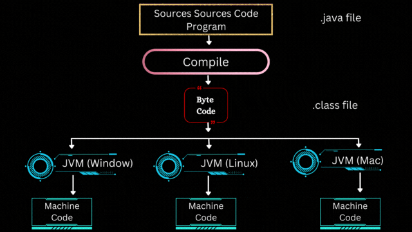412x232 pixels.
Task: Click the '.class file' label
Action: pos(335,105)
